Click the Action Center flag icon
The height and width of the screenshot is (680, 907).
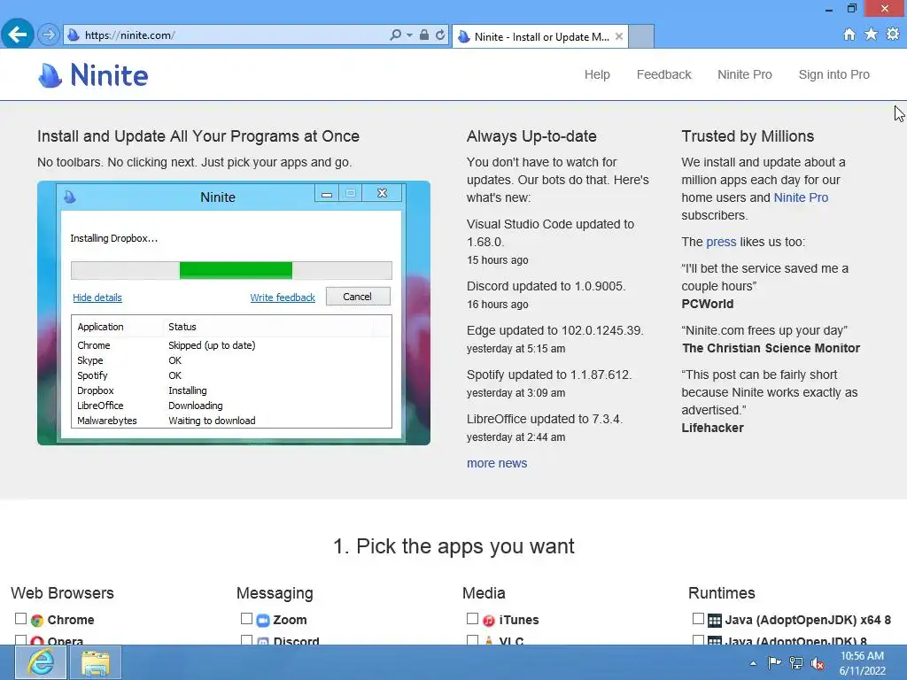(774, 663)
